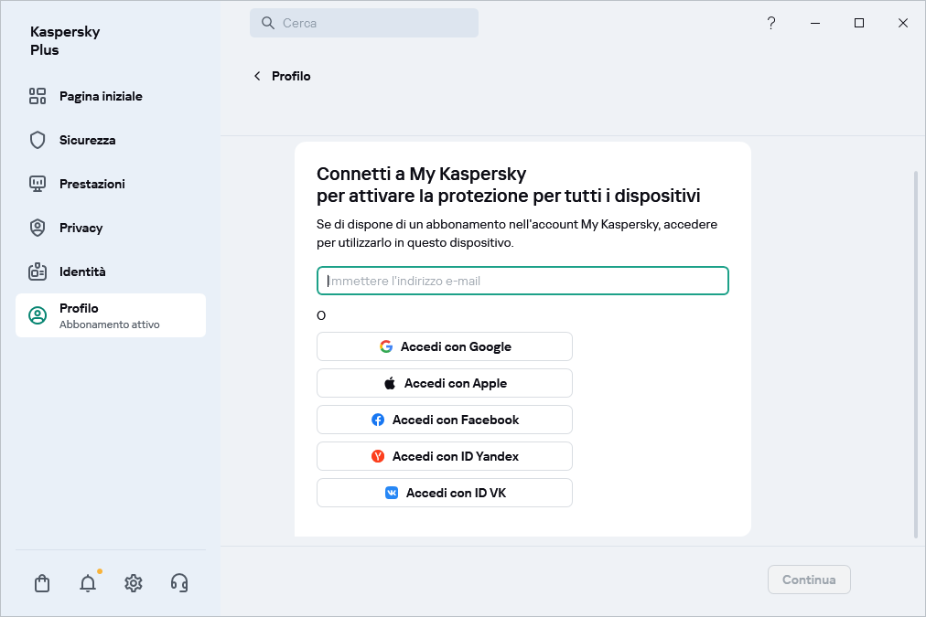Select Privacy in the sidebar
Image resolution: width=926 pixels, height=617 pixels.
[x=81, y=228]
